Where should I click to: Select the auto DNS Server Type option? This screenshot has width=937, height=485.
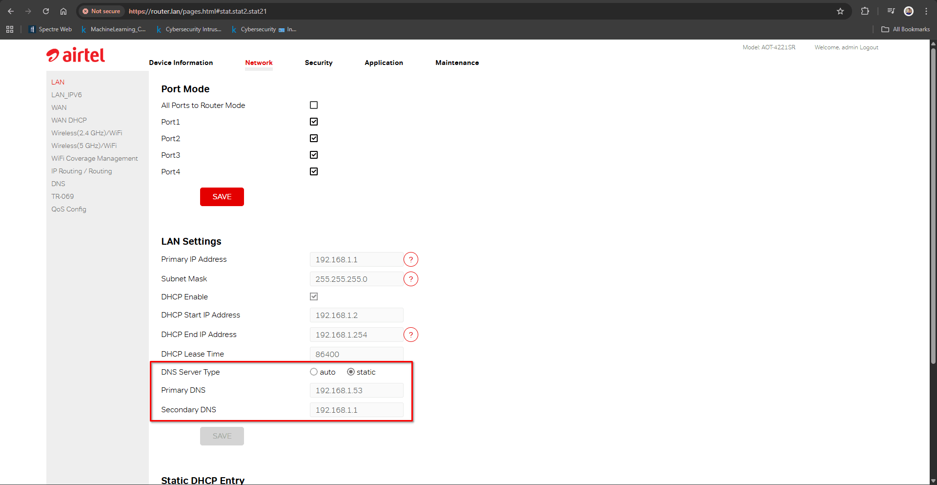pyautogui.click(x=314, y=372)
